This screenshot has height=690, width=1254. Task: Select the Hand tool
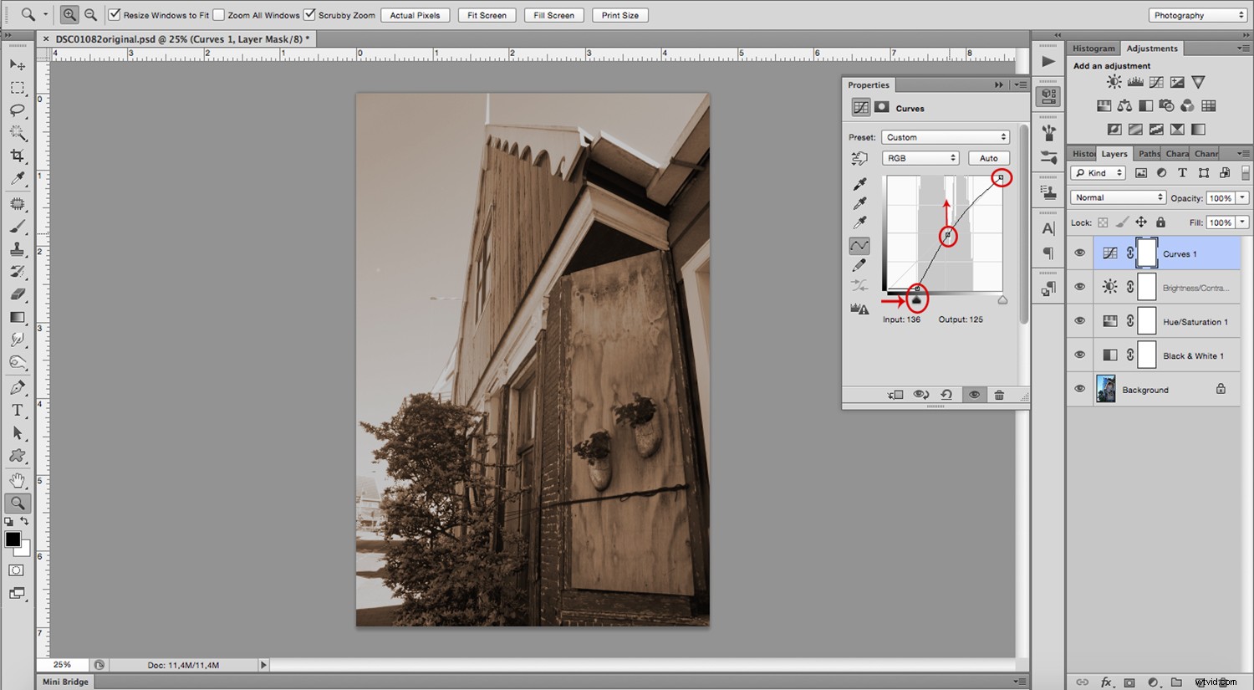[18, 479]
